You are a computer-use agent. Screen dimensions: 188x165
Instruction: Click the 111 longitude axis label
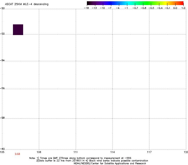(75, 152)
